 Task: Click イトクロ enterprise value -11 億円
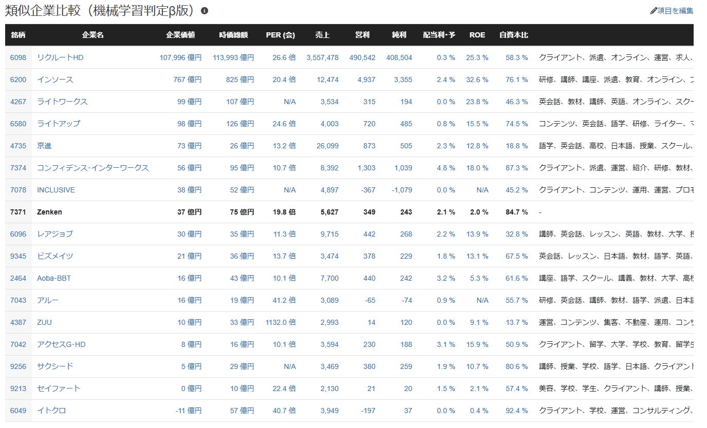(x=188, y=411)
